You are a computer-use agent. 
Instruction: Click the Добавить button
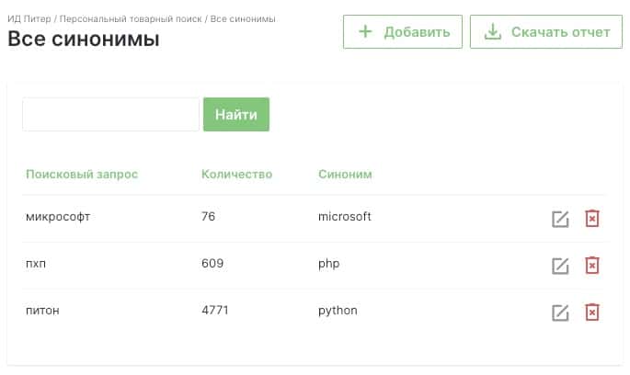click(x=403, y=32)
